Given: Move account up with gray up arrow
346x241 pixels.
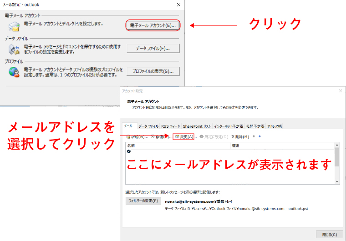Looking at the screenshot, I should pos(254,136).
